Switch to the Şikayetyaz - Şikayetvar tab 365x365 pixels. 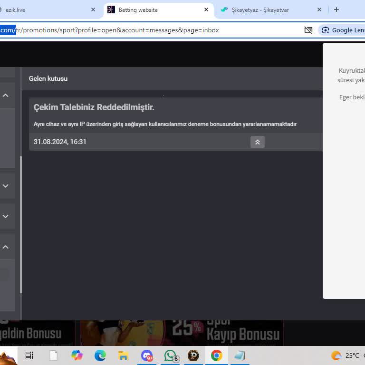[260, 10]
